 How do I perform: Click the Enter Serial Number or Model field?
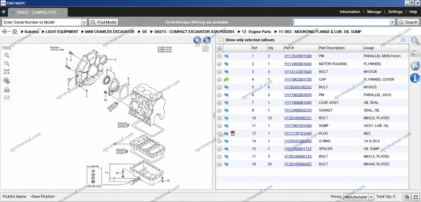41,22
